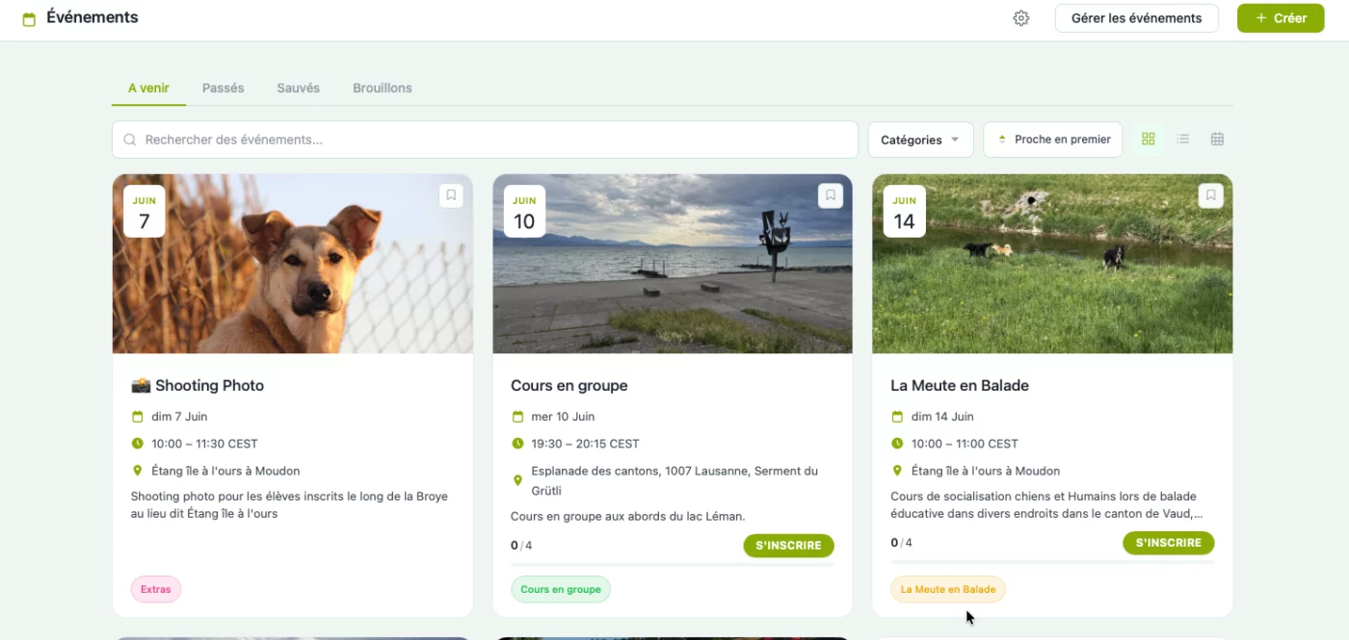The height and width of the screenshot is (640, 1349).
Task: Open the La Meute en Balade event title
Action: pyautogui.click(x=960, y=385)
